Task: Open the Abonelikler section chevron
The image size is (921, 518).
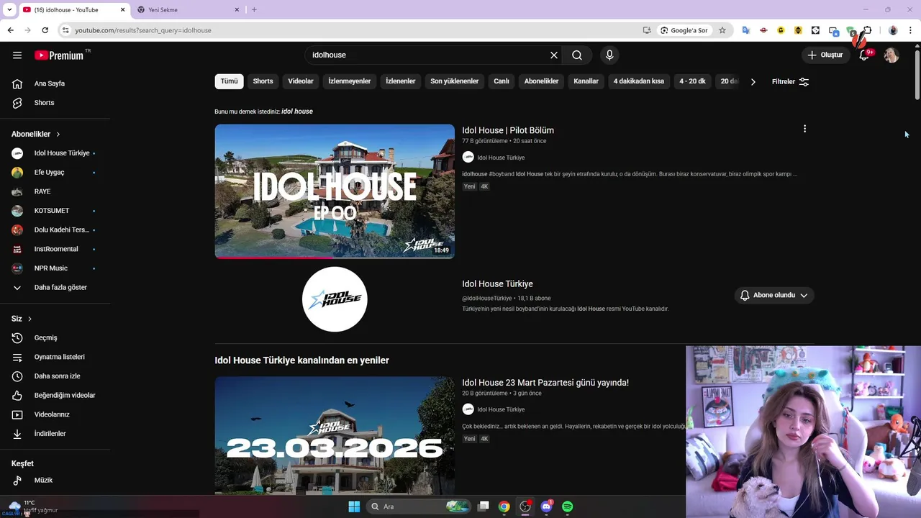Action: pyautogui.click(x=58, y=134)
